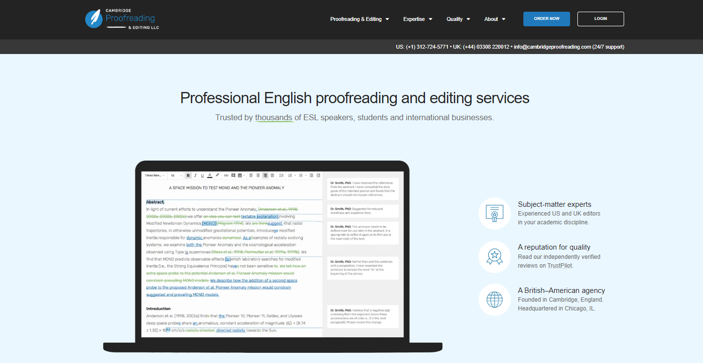Click Dr. Smith's comment about ending with a preposition
This screenshot has height=363, width=703.
click(363, 268)
